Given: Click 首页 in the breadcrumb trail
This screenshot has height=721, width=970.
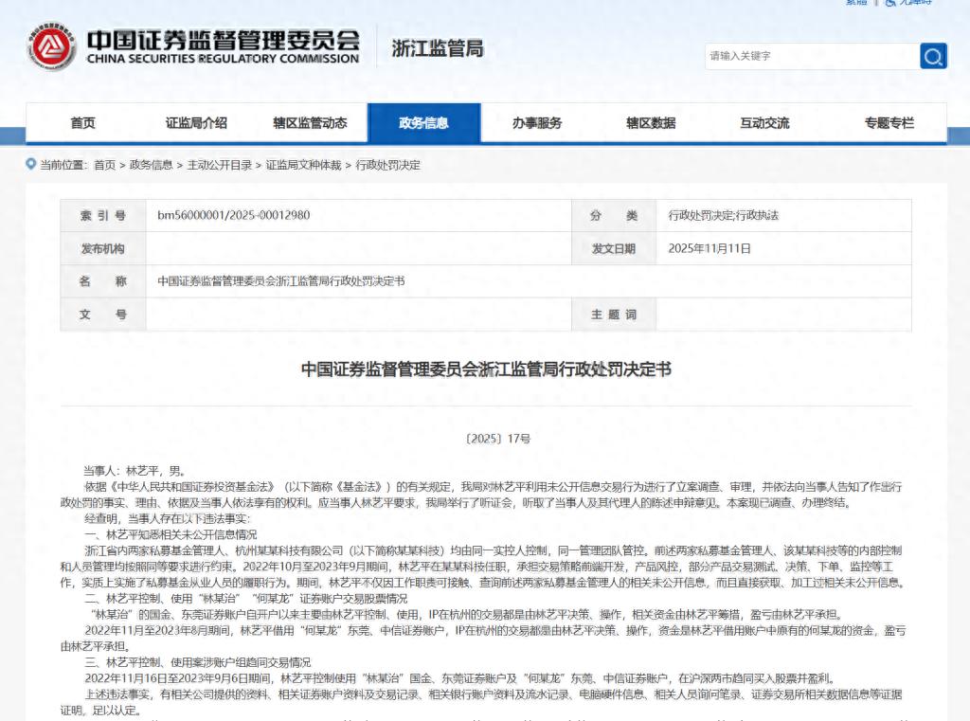Looking at the screenshot, I should [108, 165].
